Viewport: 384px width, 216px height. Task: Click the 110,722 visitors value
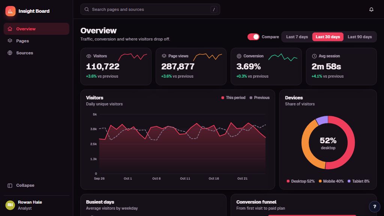tap(103, 66)
